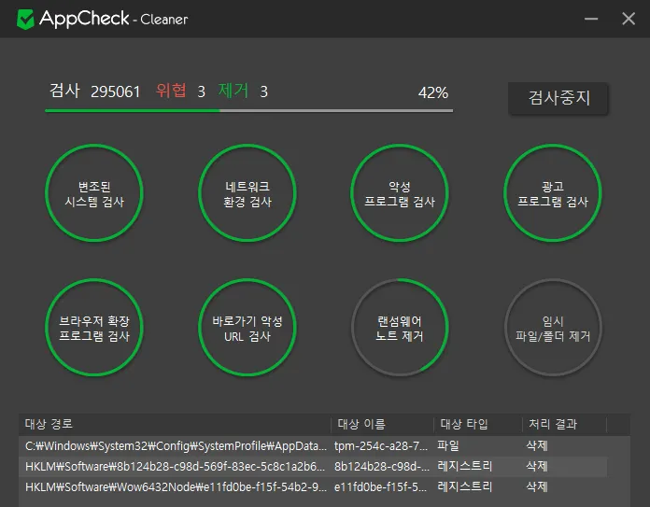Click target name 8b124b28-c98d-...

(382, 466)
